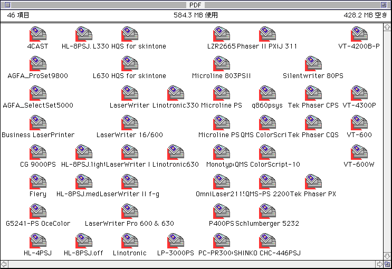Screen dimensions: 392x269
Task: Select the Silentwriter 80PS file icon
Action: click(313, 63)
